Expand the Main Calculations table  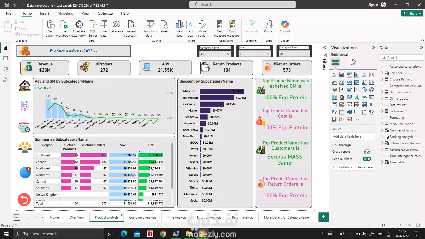(x=382, y=124)
